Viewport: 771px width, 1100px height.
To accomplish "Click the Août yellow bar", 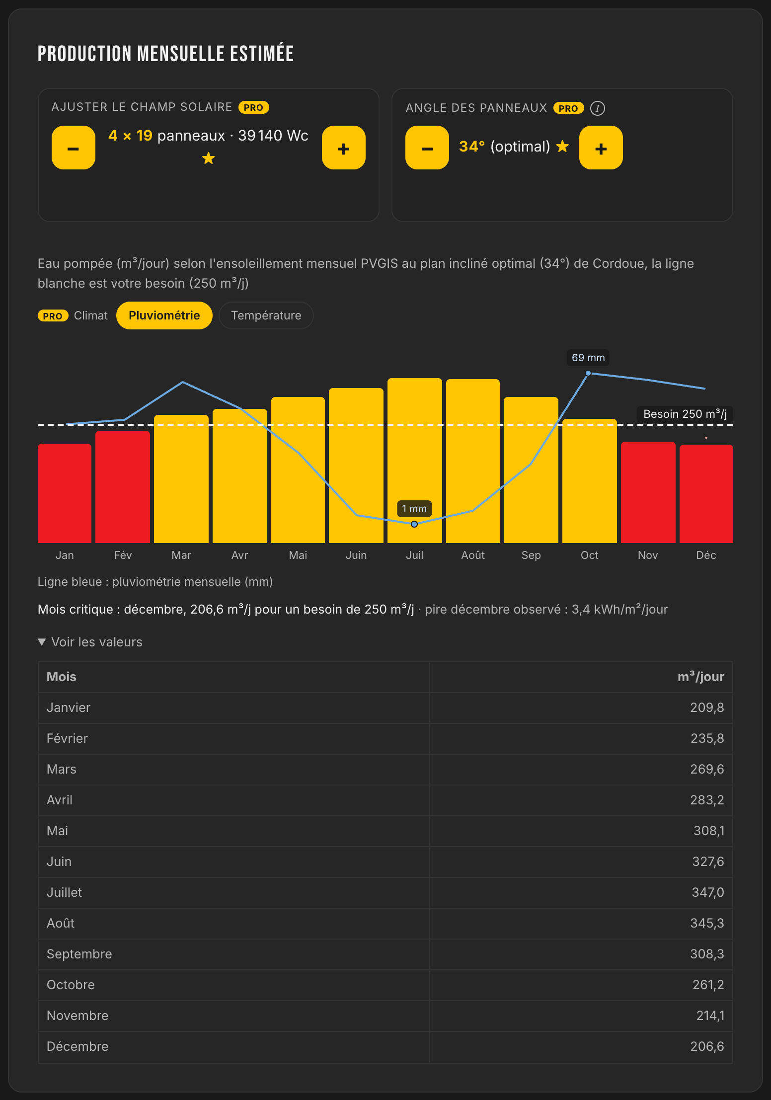I will click(473, 461).
